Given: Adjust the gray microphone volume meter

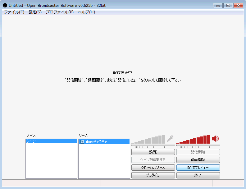Looking at the screenshot, I should pos(148,139).
